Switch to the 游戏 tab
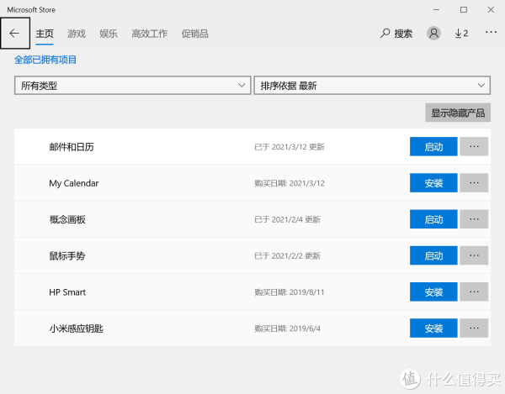This screenshot has height=394, width=505. coord(77,34)
